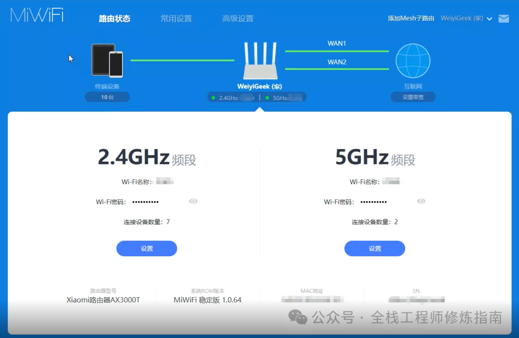
Task: Open the mail envelope icon
Action: 504,19
